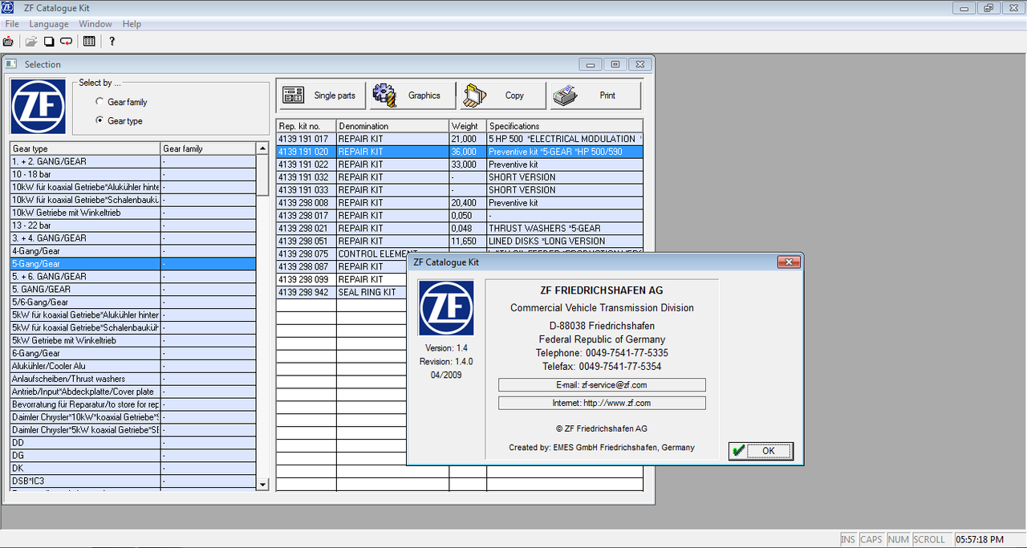Open the Window menu
1027x548 pixels.
95,24
